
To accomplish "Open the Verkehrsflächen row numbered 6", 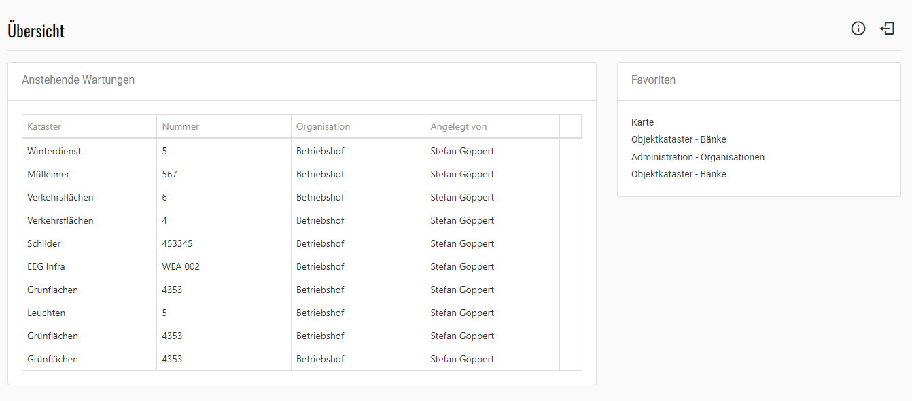I will click(60, 197).
